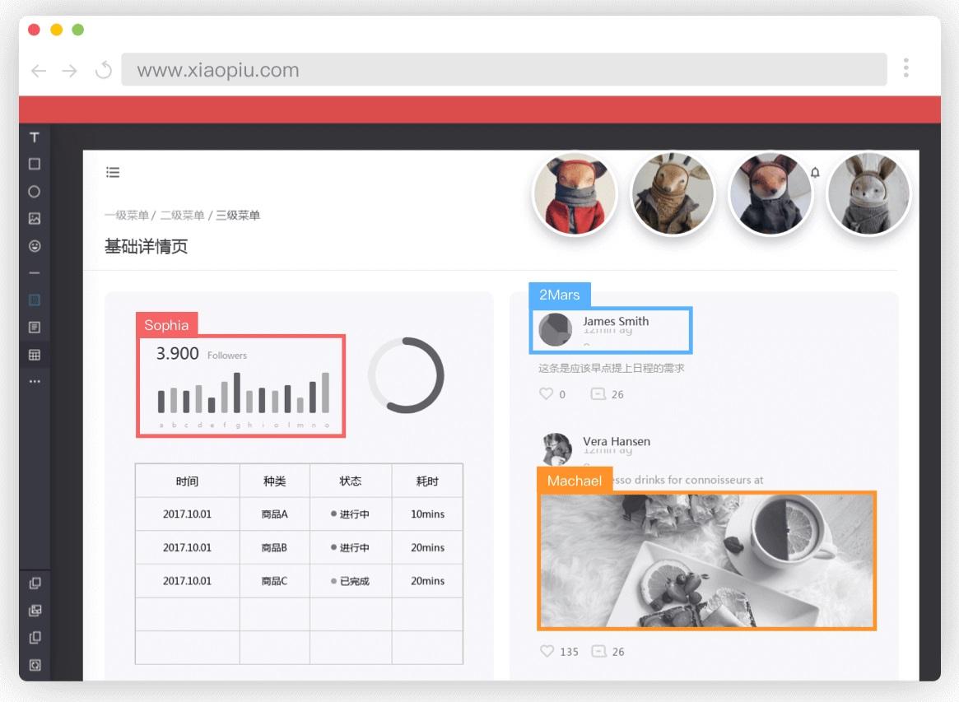Click the www.xiaopiu.com address bar

tap(504, 70)
